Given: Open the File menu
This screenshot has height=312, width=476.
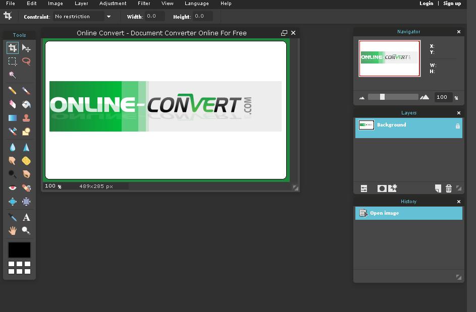Looking at the screenshot, I should click(11, 4).
